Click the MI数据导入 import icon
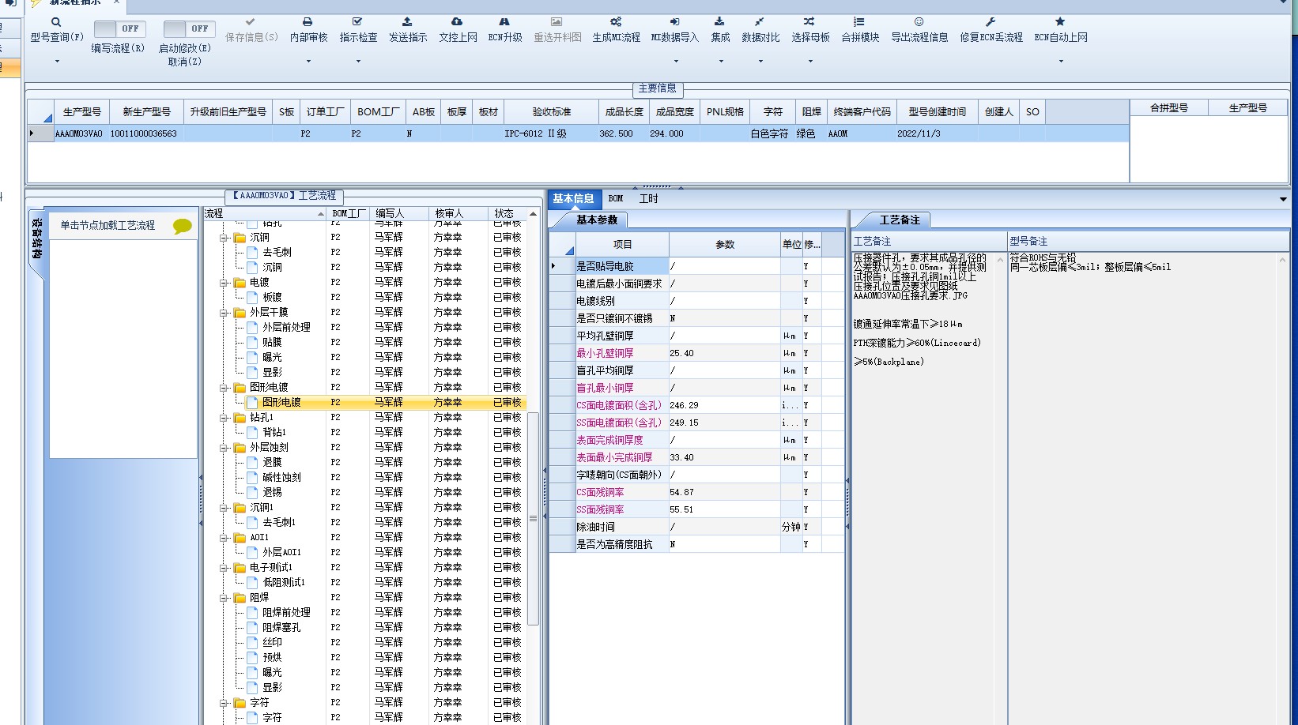Screen dimensions: 1298x725 tap(674, 22)
